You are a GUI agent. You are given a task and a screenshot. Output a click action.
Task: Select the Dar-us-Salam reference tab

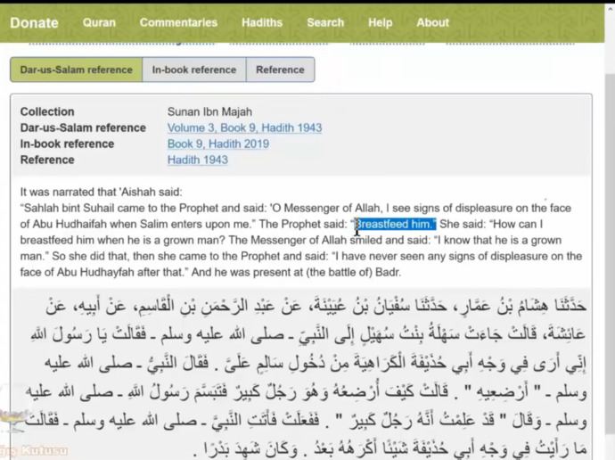[x=77, y=70]
